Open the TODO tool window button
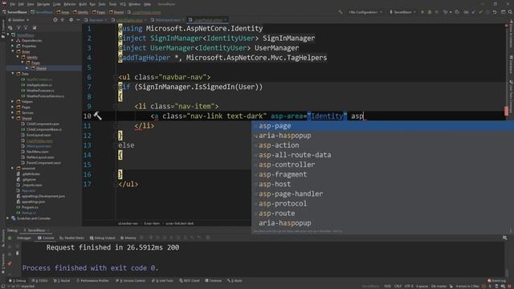The image size is (514, 289). 39,281
